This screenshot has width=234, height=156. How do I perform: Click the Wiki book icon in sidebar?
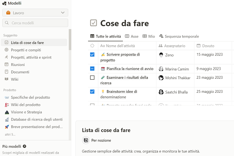click(7, 79)
